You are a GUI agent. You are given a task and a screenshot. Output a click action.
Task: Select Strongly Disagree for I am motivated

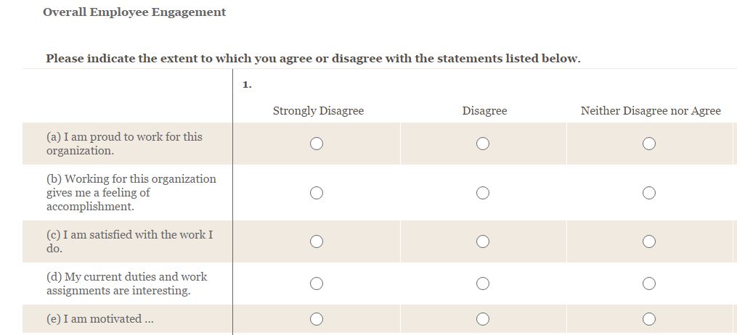[317, 319]
